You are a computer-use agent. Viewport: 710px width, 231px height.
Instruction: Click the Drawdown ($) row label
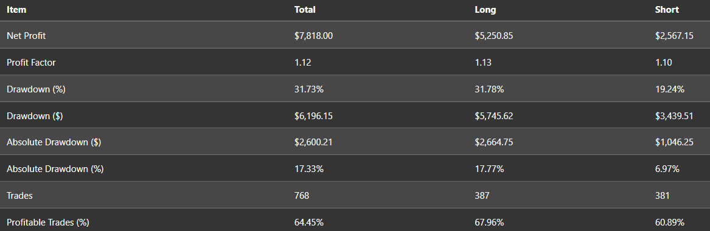click(35, 115)
